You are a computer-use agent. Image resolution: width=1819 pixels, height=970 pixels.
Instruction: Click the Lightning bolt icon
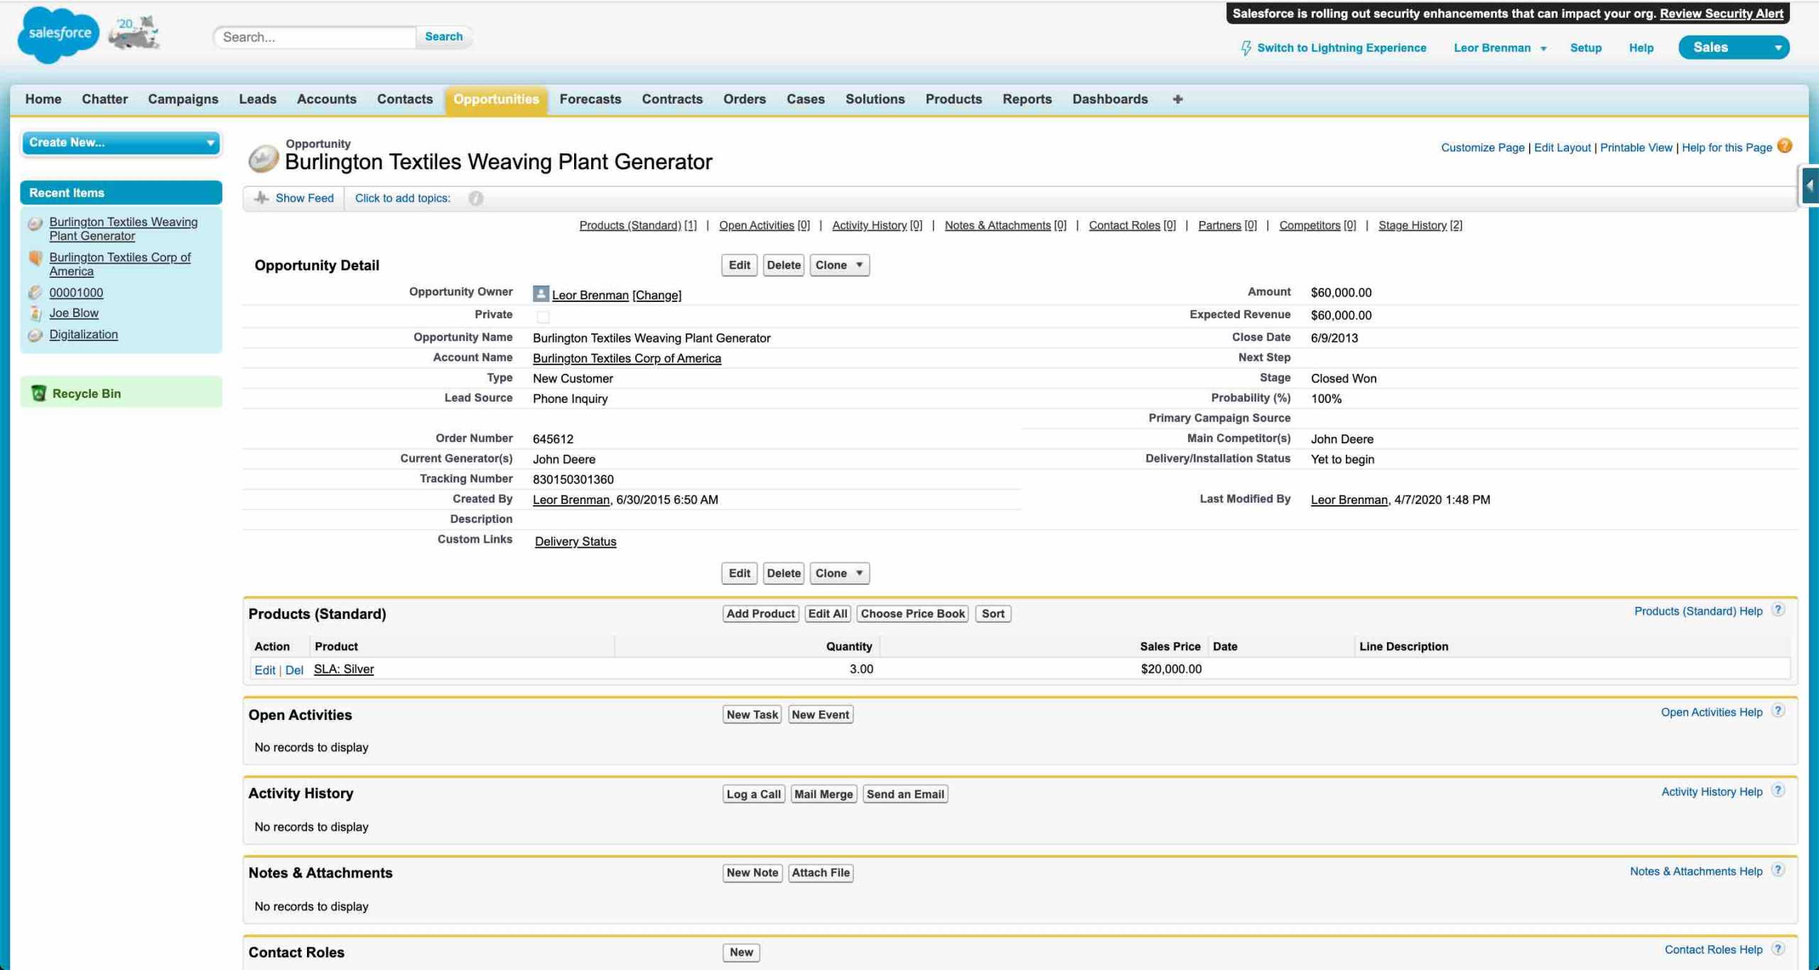click(1246, 48)
